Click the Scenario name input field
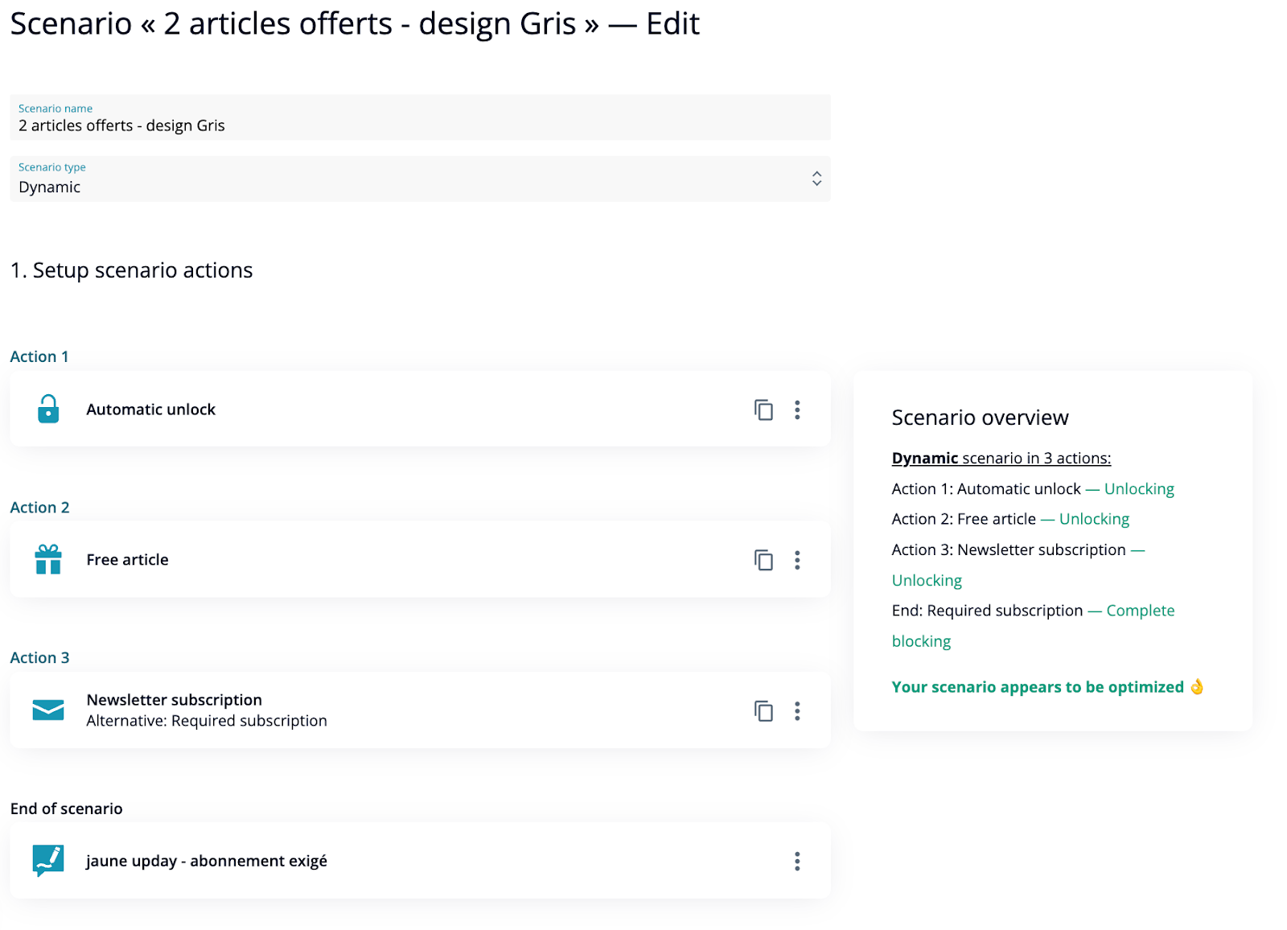This screenshot has height=930, width=1287. point(420,117)
